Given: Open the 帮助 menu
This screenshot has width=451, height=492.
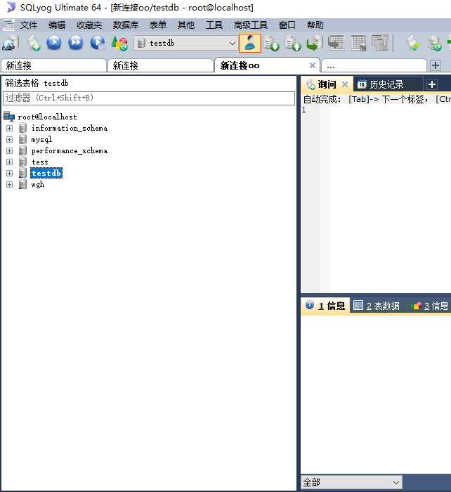Looking at the screenshot, I should click(315, 25).
